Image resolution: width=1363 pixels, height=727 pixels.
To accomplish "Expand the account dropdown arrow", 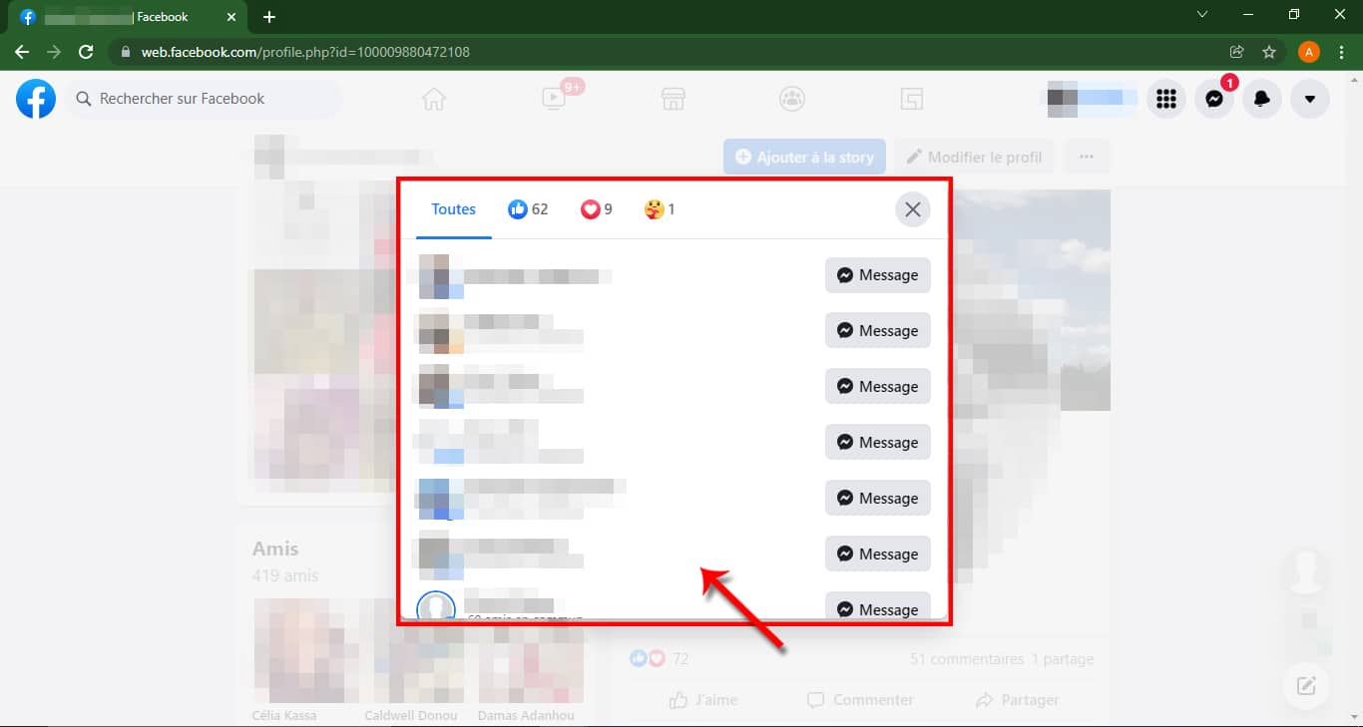I will tap(1310, 99).
